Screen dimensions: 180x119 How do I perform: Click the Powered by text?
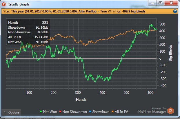(x=159, y=108)
